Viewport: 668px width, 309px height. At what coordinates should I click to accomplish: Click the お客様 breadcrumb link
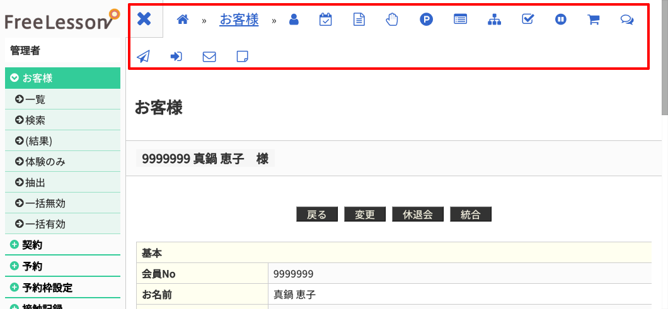click(239, 20)
